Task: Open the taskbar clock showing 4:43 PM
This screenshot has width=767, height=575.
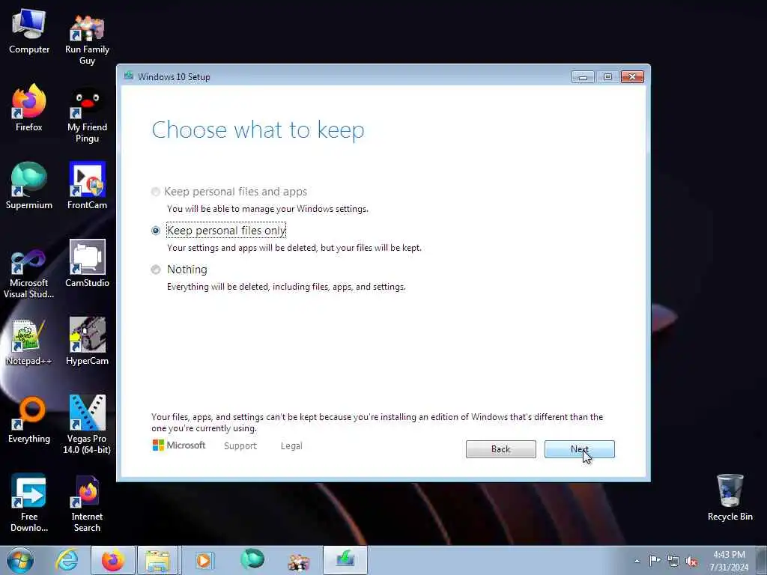Action: [x=729, y=560]
